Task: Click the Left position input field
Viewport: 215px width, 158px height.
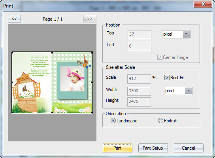Action: point(140,46)
